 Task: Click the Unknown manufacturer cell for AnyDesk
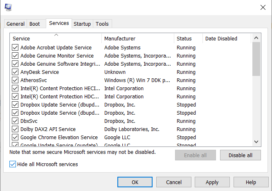coord(115,72)
